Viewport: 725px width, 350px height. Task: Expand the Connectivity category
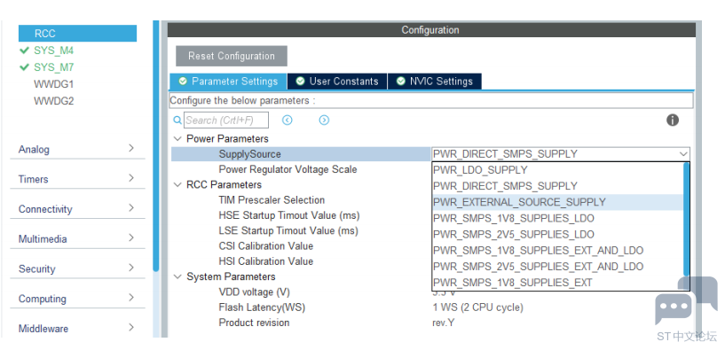coord(77,209)
